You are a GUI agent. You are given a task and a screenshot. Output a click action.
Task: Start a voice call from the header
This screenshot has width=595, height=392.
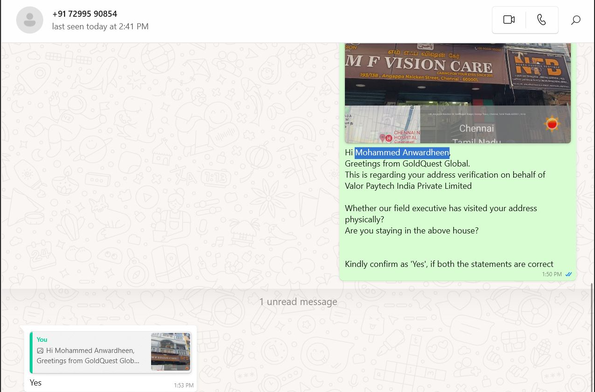pyautogui.click(x=542, y=20)
